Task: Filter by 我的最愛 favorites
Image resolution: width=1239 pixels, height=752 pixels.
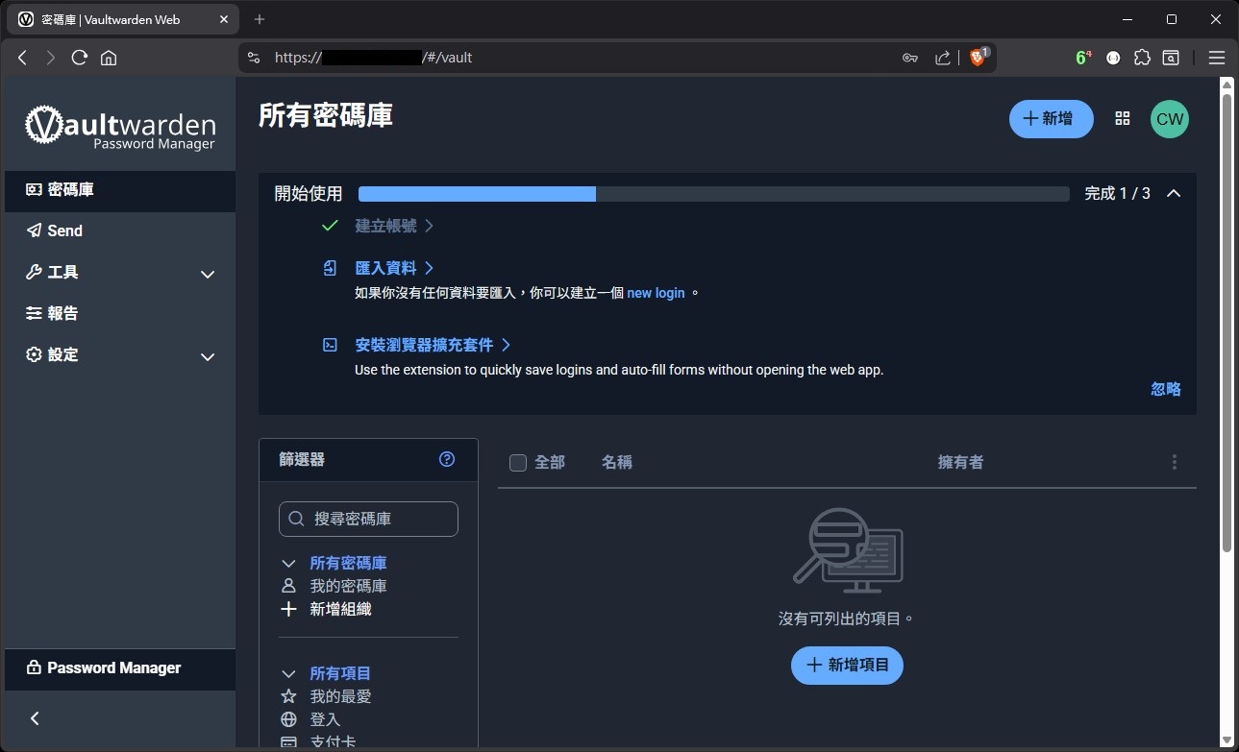Action: (340, 696)
